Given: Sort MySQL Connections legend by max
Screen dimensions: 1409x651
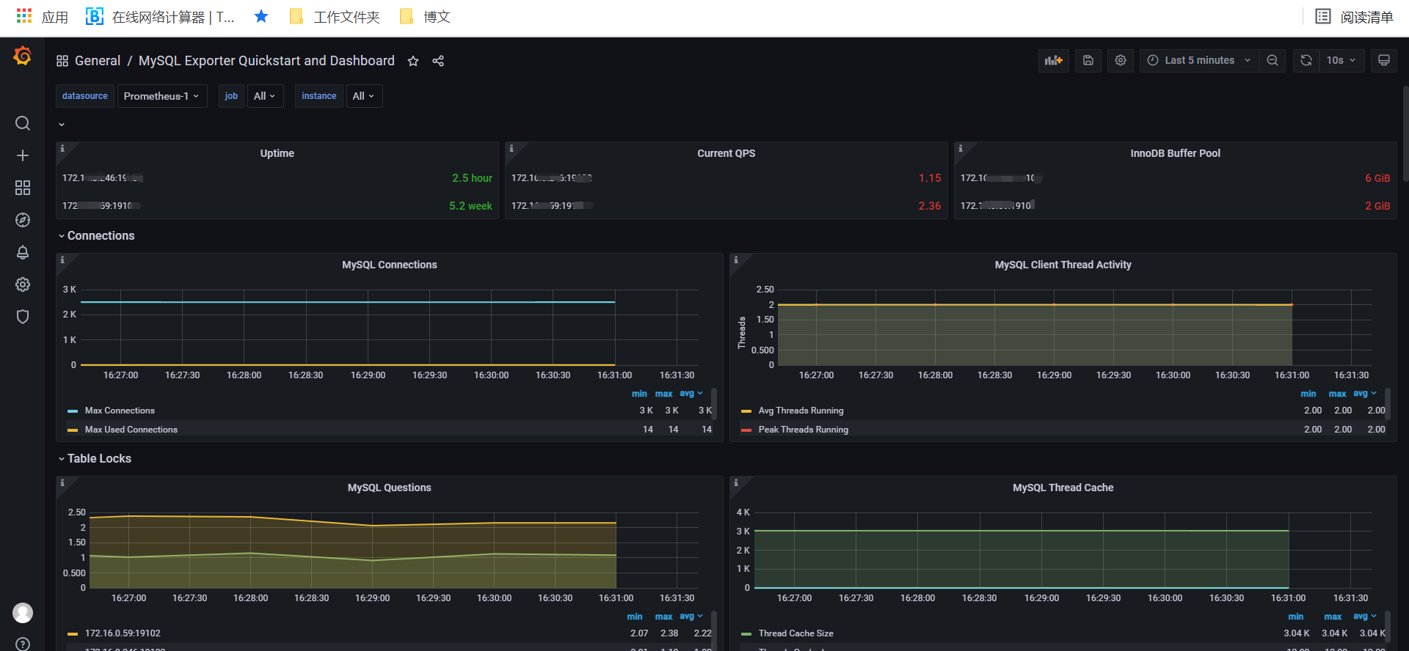Looking at the screenshot, I should (x=663, y=394).
